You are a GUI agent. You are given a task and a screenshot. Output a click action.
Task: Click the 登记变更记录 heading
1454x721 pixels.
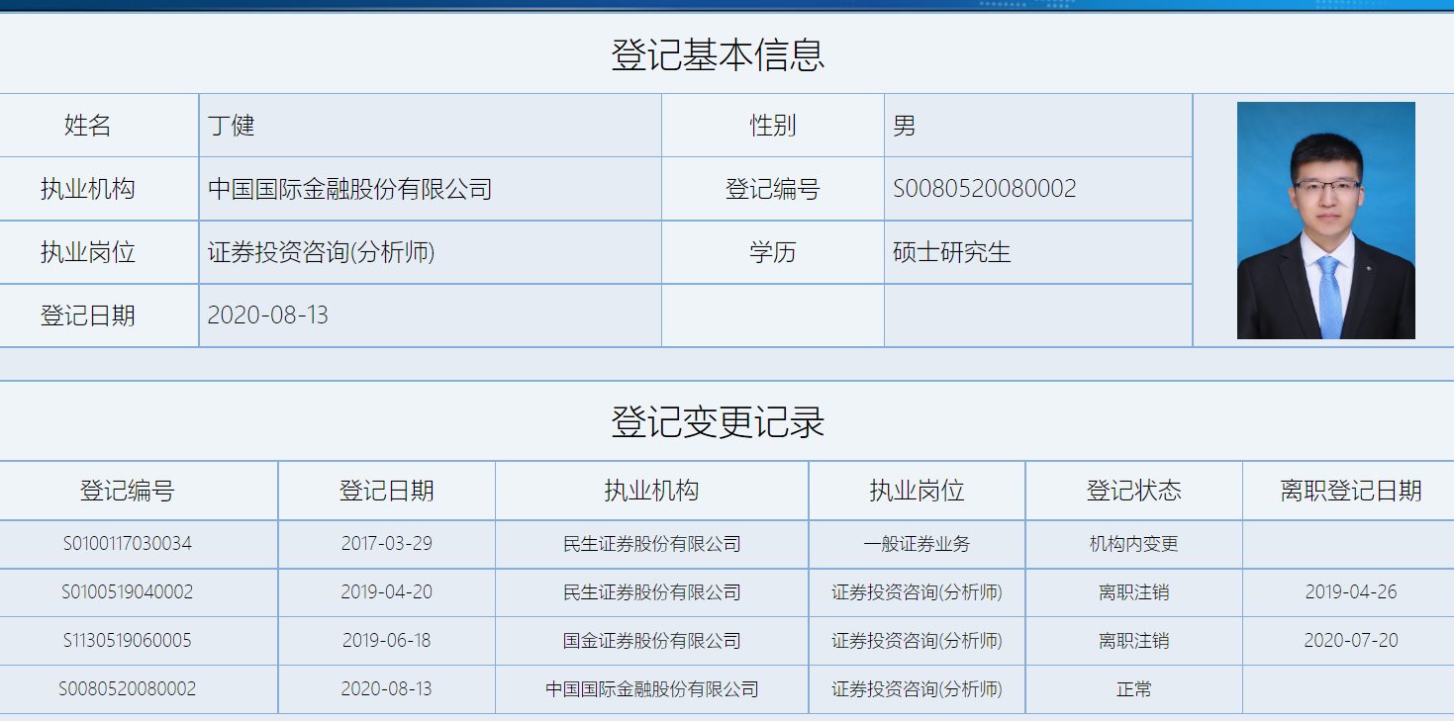719,422
